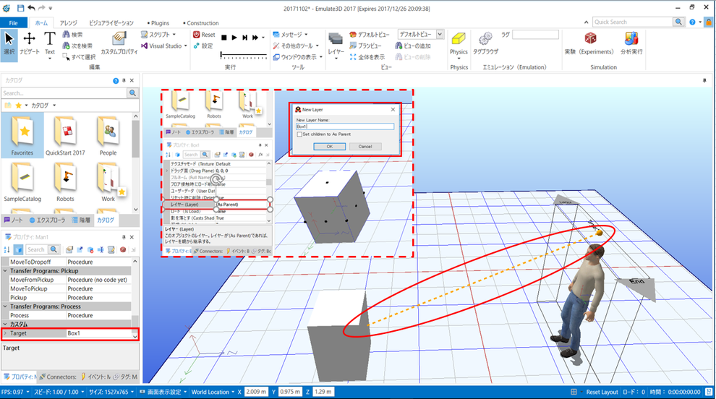The width and height of the screenshot is (716, 399).
Task: Switch to エクスプローラ panel tab
Action: click(x=48, y=220)
